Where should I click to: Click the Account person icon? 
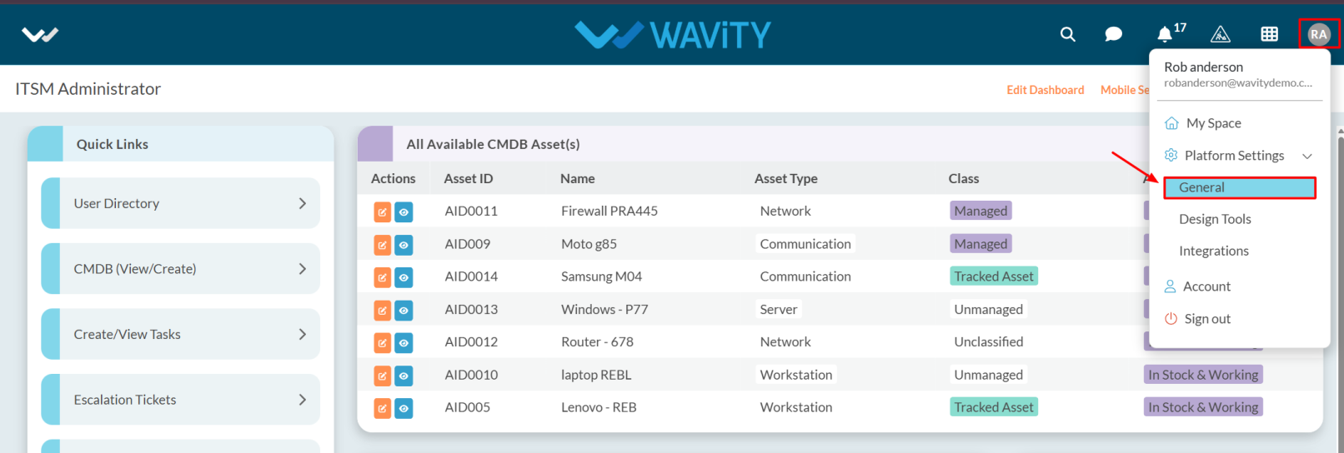point(1171,286)
